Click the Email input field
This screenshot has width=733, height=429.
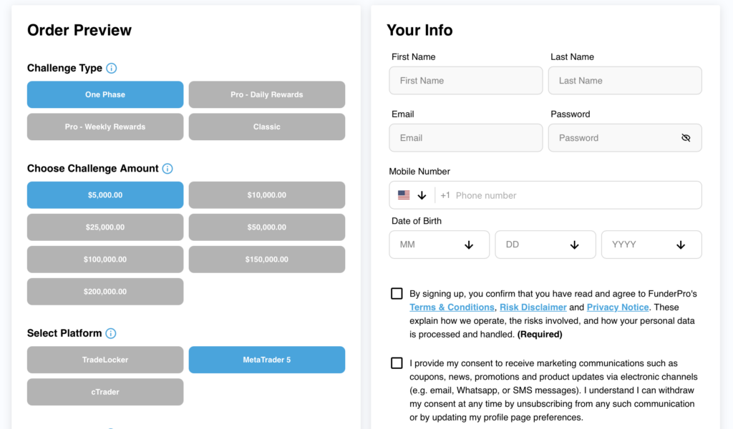(x=465, y=137)
